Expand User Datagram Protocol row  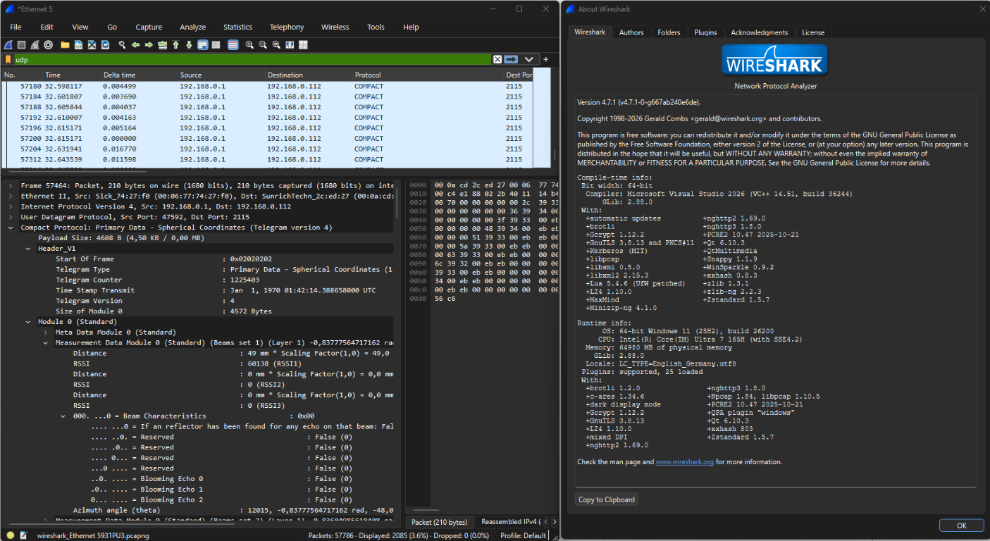tap(11, 218)
